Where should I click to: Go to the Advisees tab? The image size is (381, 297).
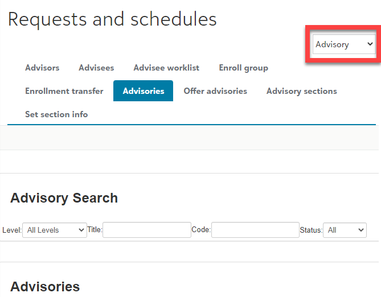pyautogui.click(x=96, y=68)
